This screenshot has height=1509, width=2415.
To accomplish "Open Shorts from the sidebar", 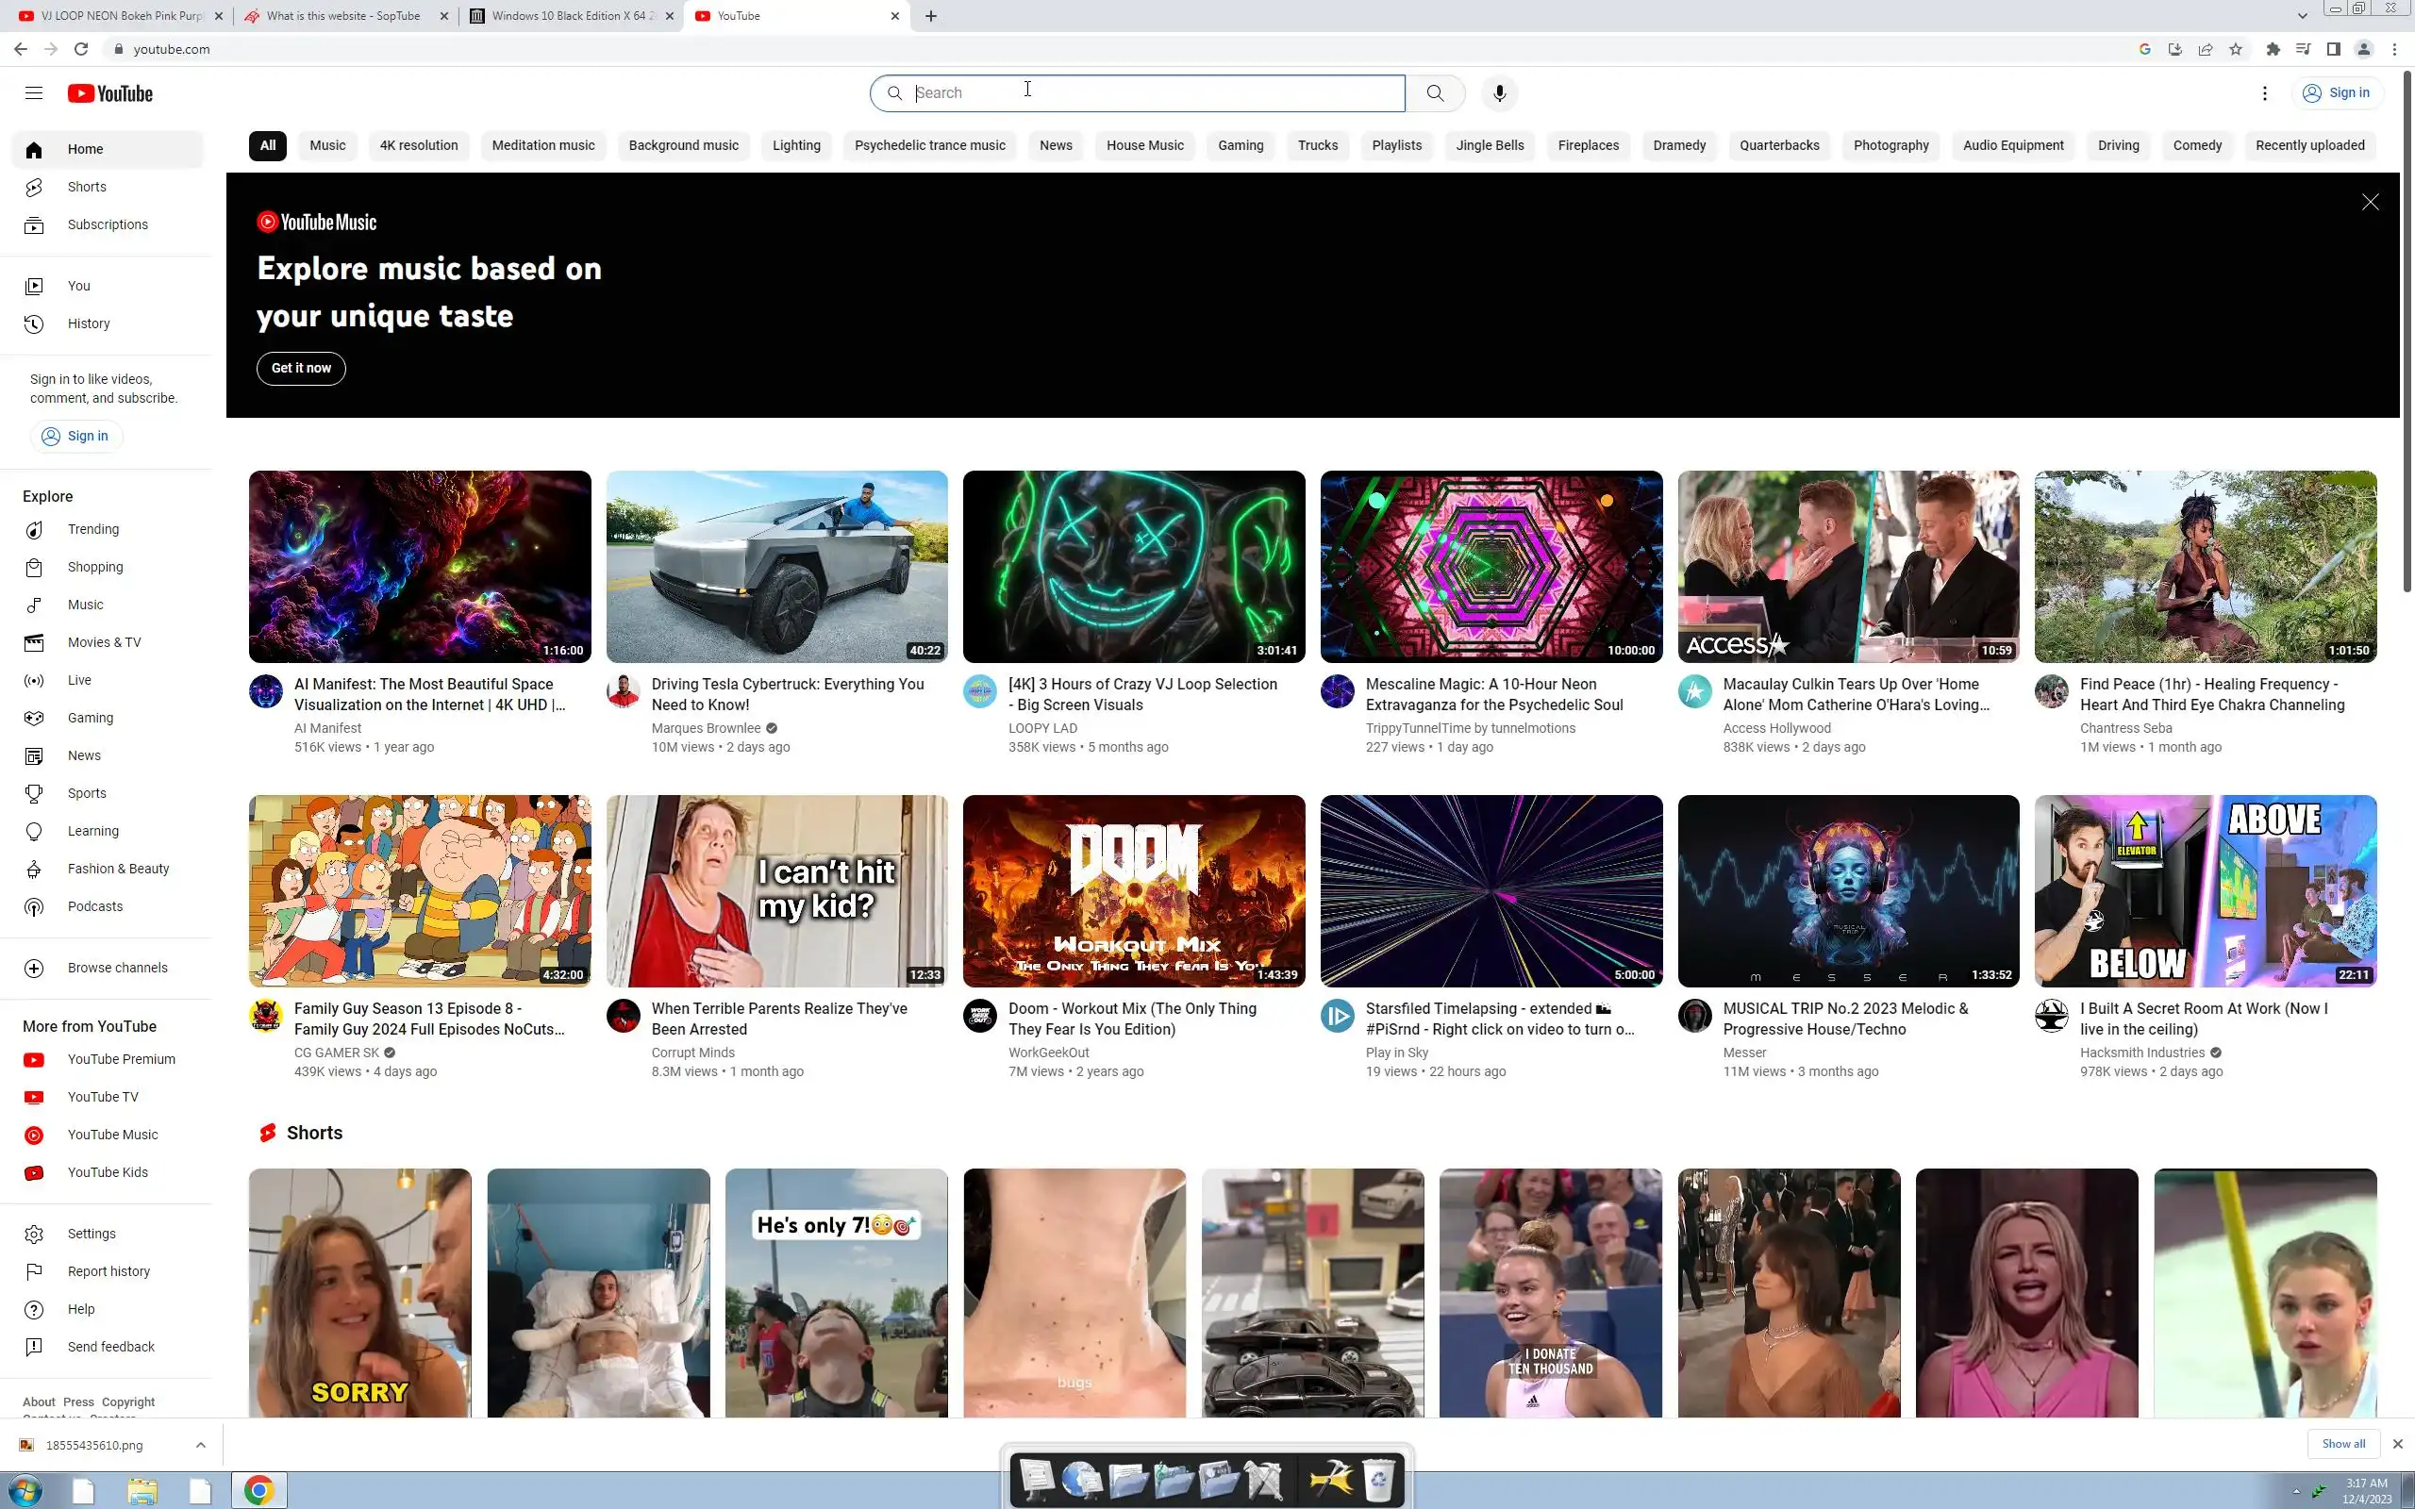I will [x=87, y=187].
